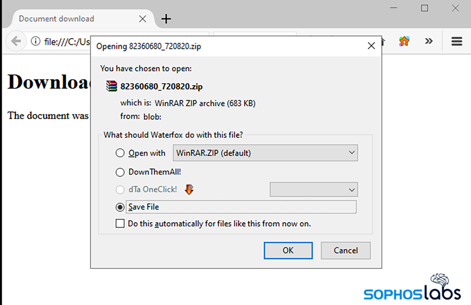
Task: Open the dTa OneClick dropdown list
Action: click(x=314, y=190)
